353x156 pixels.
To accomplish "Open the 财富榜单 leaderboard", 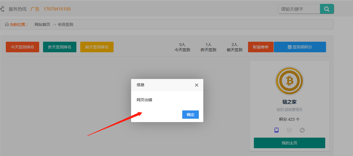I will click(261, 47).
